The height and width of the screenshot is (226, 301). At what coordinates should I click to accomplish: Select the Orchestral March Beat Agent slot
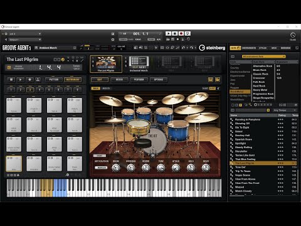tap(139, 64)
